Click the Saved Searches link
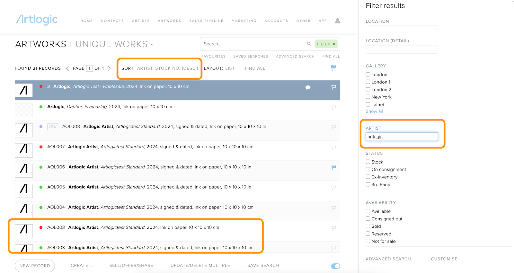The height and width of the screenshot is (273, 514). (x=251, y=56)
